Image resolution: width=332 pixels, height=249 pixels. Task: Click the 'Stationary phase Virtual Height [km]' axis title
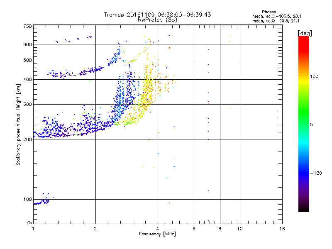[x=18, y=124]
